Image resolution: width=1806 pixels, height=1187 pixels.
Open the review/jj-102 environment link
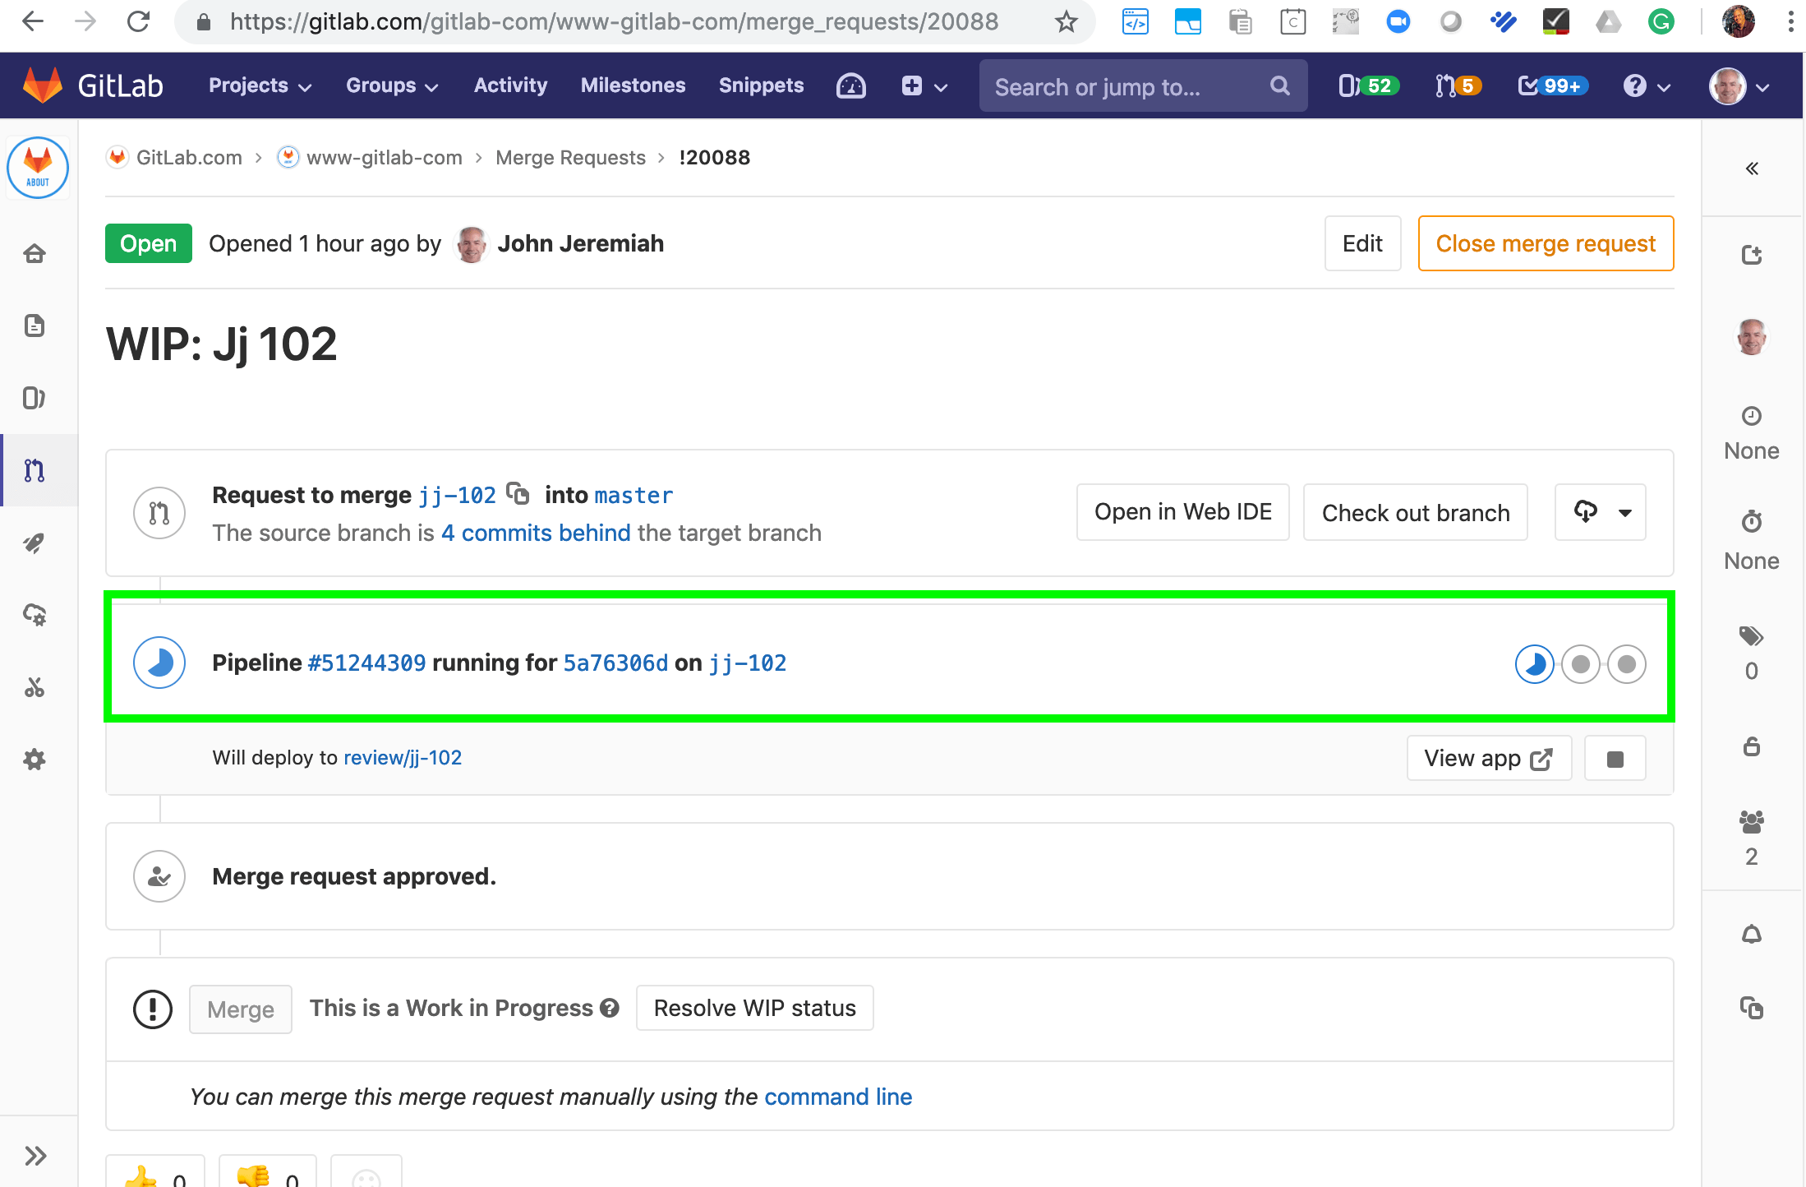(403, 757)
